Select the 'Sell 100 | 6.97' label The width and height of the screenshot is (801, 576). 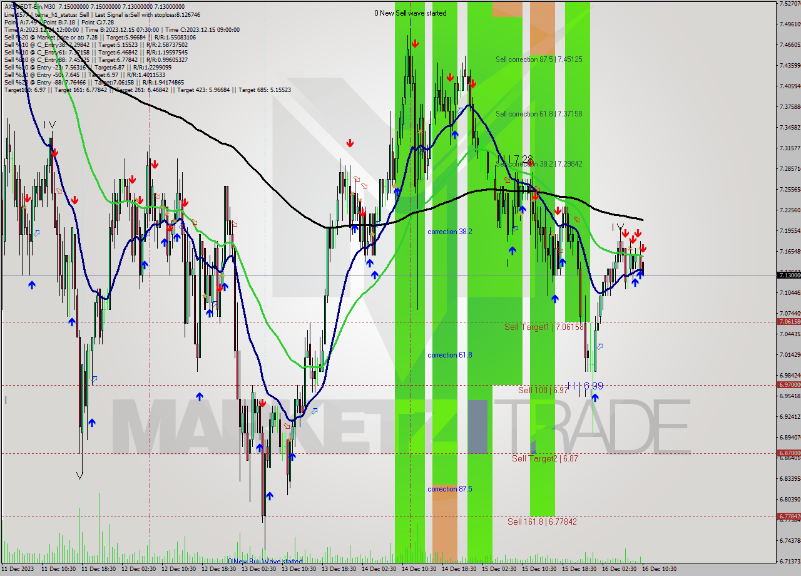[543, 390]
